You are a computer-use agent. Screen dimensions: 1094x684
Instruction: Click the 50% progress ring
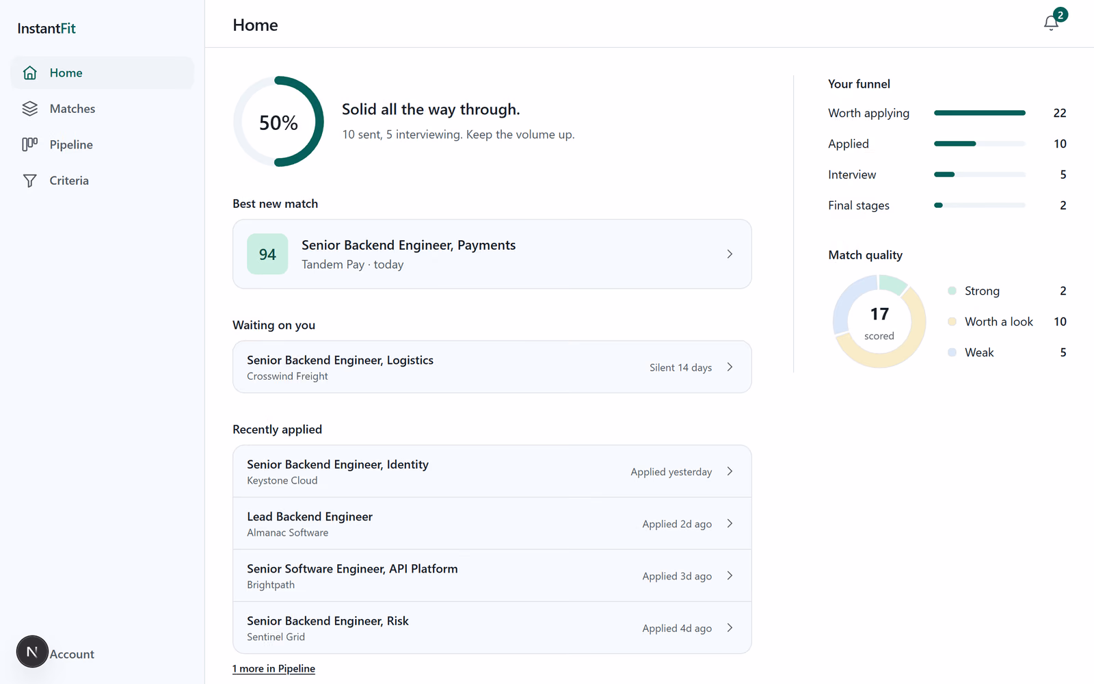pyautogui.click(x=278, y=122)
